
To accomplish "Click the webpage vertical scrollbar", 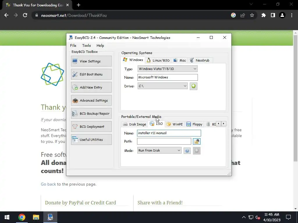I will click(295, 99).
